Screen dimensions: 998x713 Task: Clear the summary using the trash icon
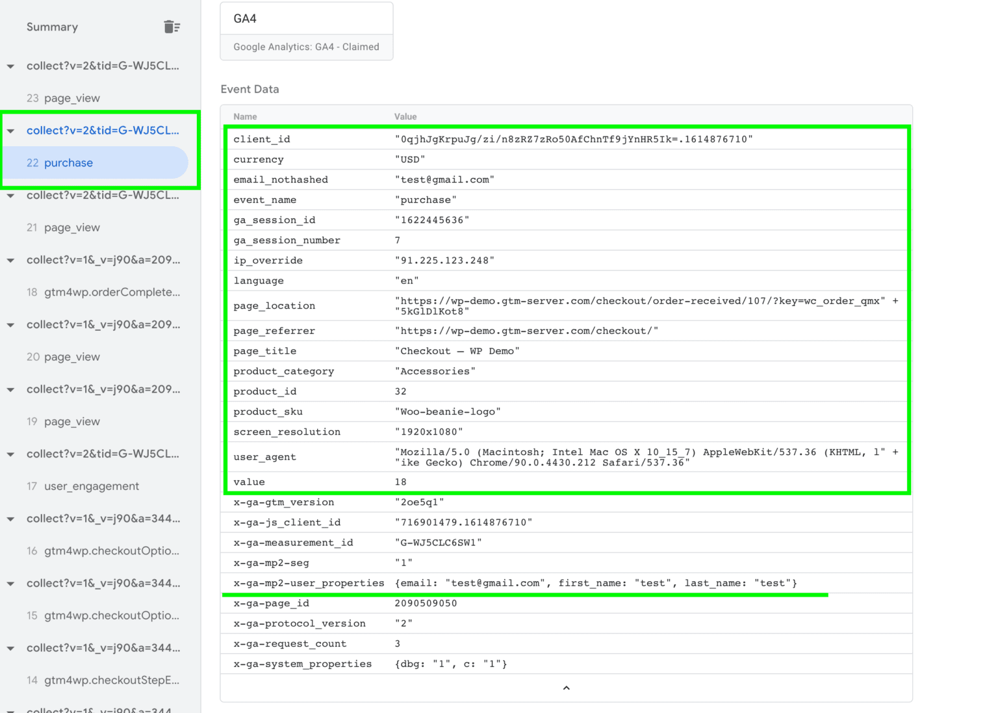point(171,27)
